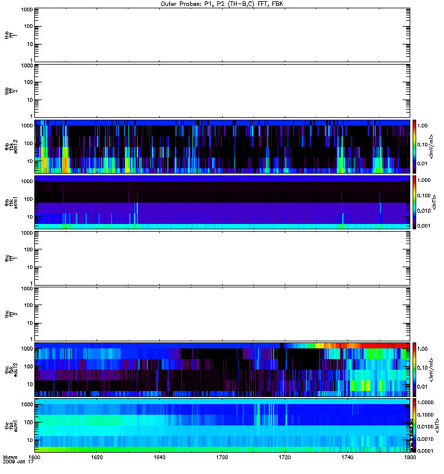Click the plot title 'Outer Probes: P1, P2 (TH-B,C) FFT, FBK'
The image size is (444, 474).
(x=221, y=4)
